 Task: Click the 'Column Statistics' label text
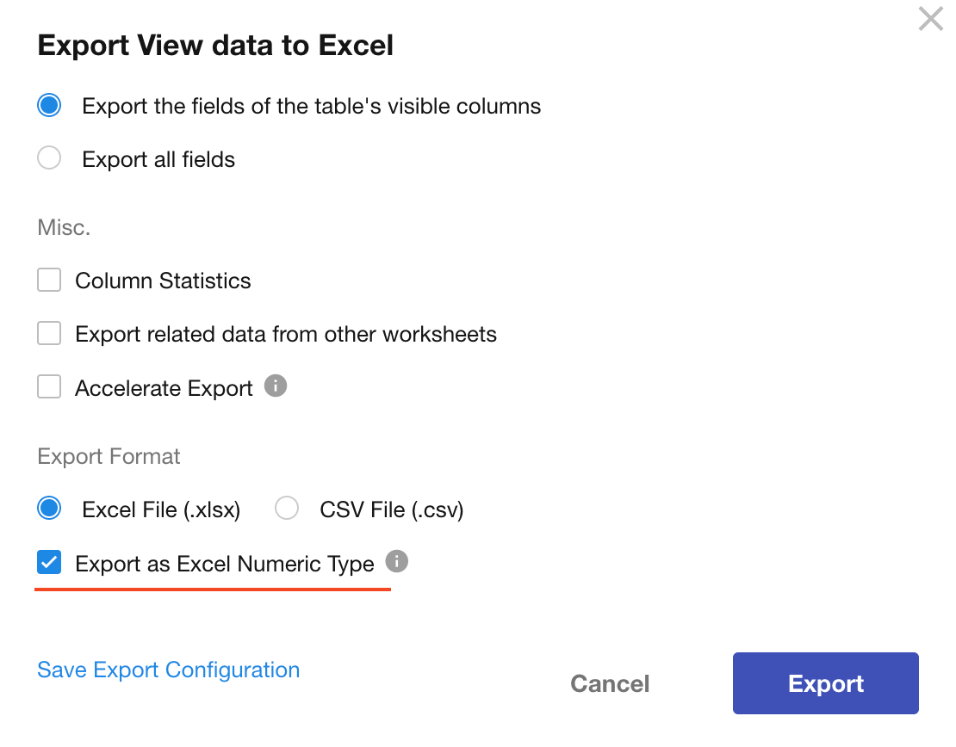[x=163, y=281]
